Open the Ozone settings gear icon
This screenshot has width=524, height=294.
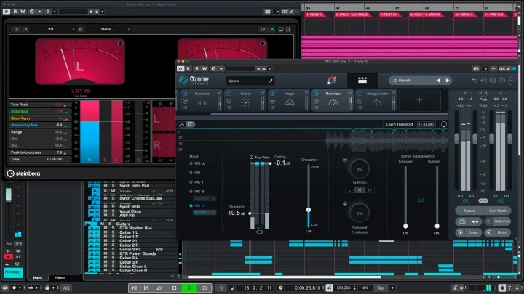[493, 81]
